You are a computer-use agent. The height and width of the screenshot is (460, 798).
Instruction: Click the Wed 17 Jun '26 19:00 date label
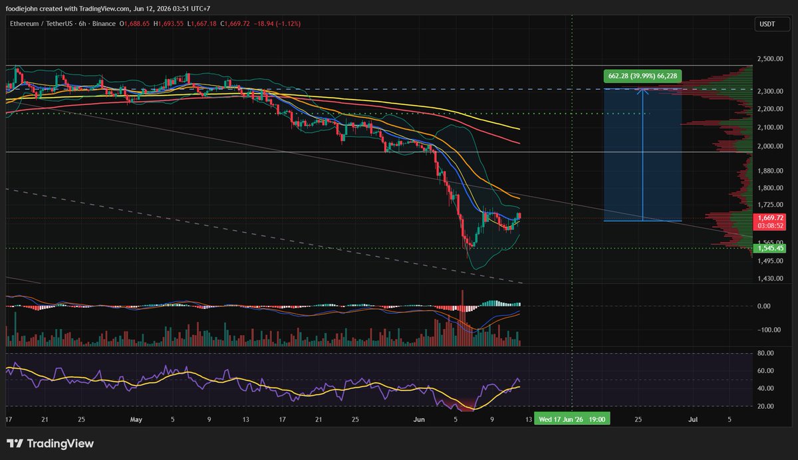571,420
